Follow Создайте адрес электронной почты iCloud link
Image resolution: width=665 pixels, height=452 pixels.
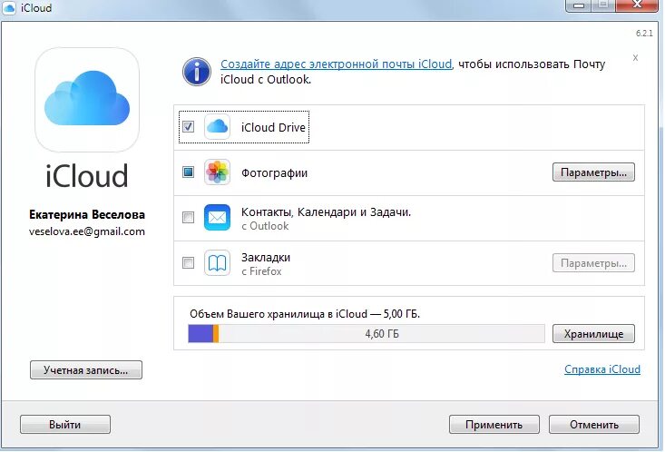click(x=337, y=64)
